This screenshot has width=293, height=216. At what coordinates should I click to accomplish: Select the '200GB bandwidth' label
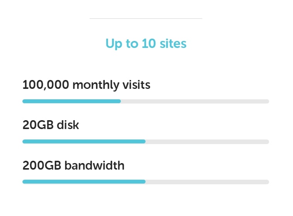(73, 165)
